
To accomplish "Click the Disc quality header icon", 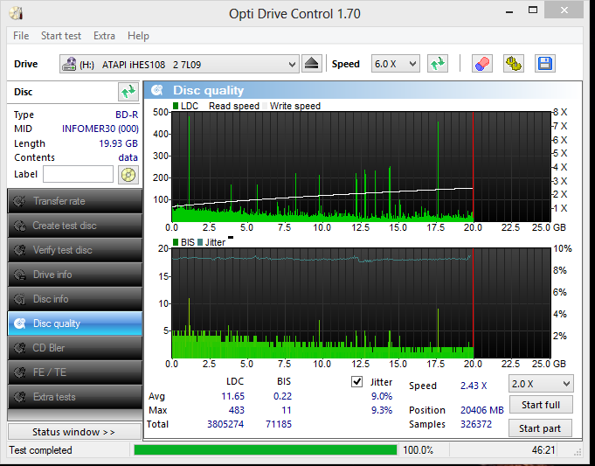I will [x=156, y=90].
